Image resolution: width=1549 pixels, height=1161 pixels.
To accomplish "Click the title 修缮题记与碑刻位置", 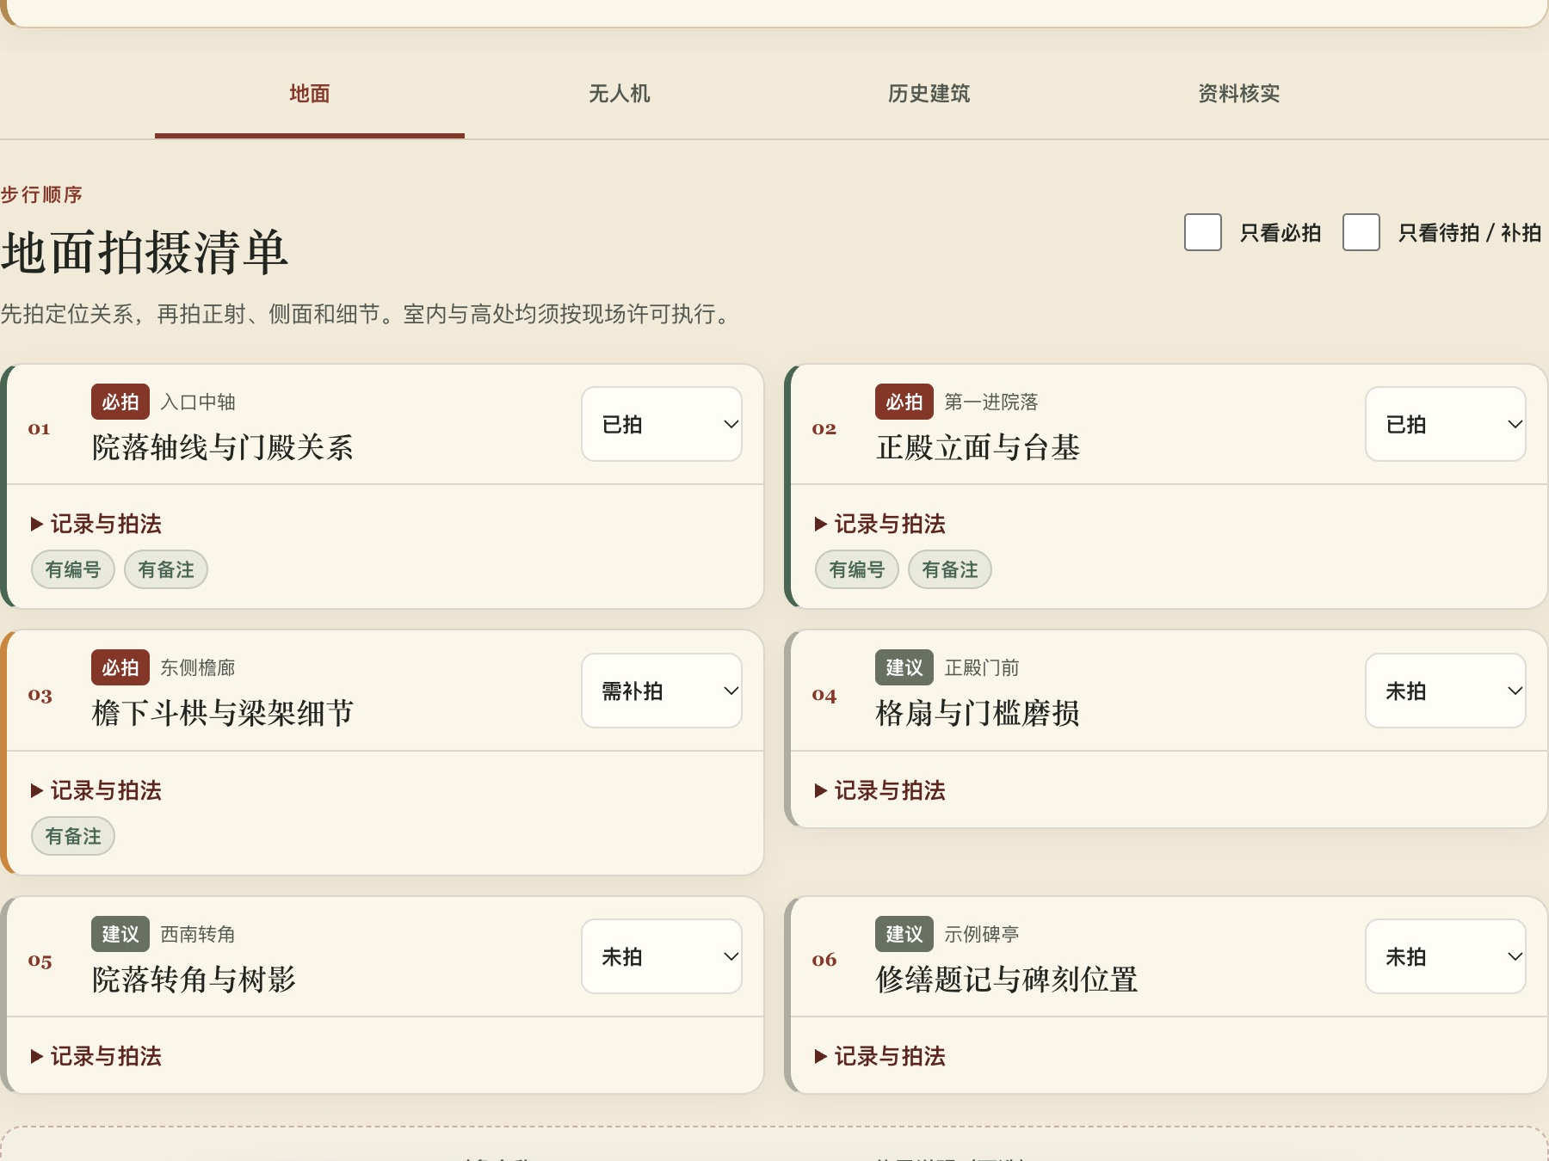I will 1007,980.
